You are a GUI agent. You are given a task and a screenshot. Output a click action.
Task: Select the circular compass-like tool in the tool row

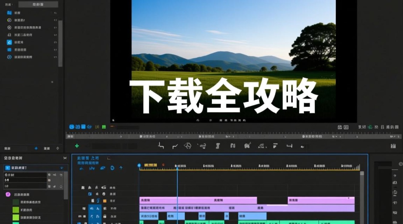tap(187, 146)
